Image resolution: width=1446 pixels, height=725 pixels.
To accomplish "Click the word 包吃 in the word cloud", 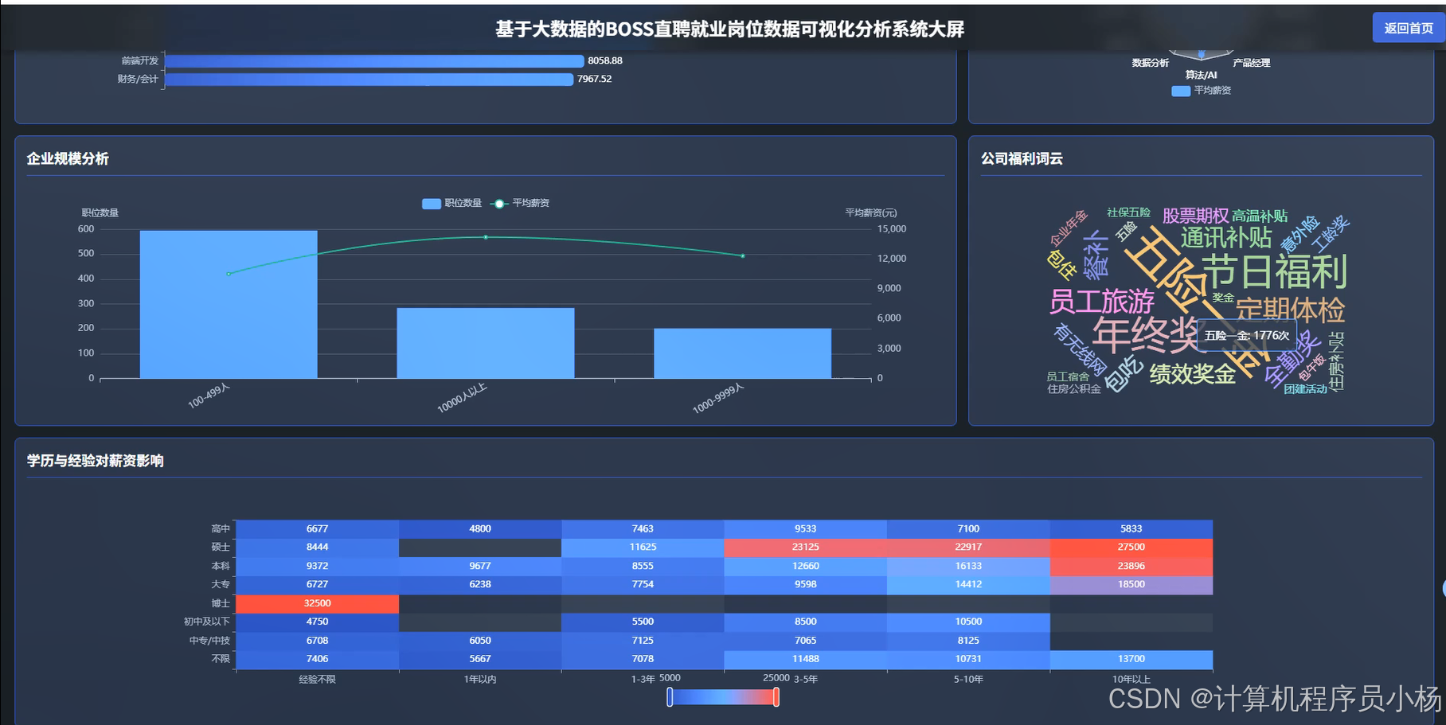I will pos(1124,373).
